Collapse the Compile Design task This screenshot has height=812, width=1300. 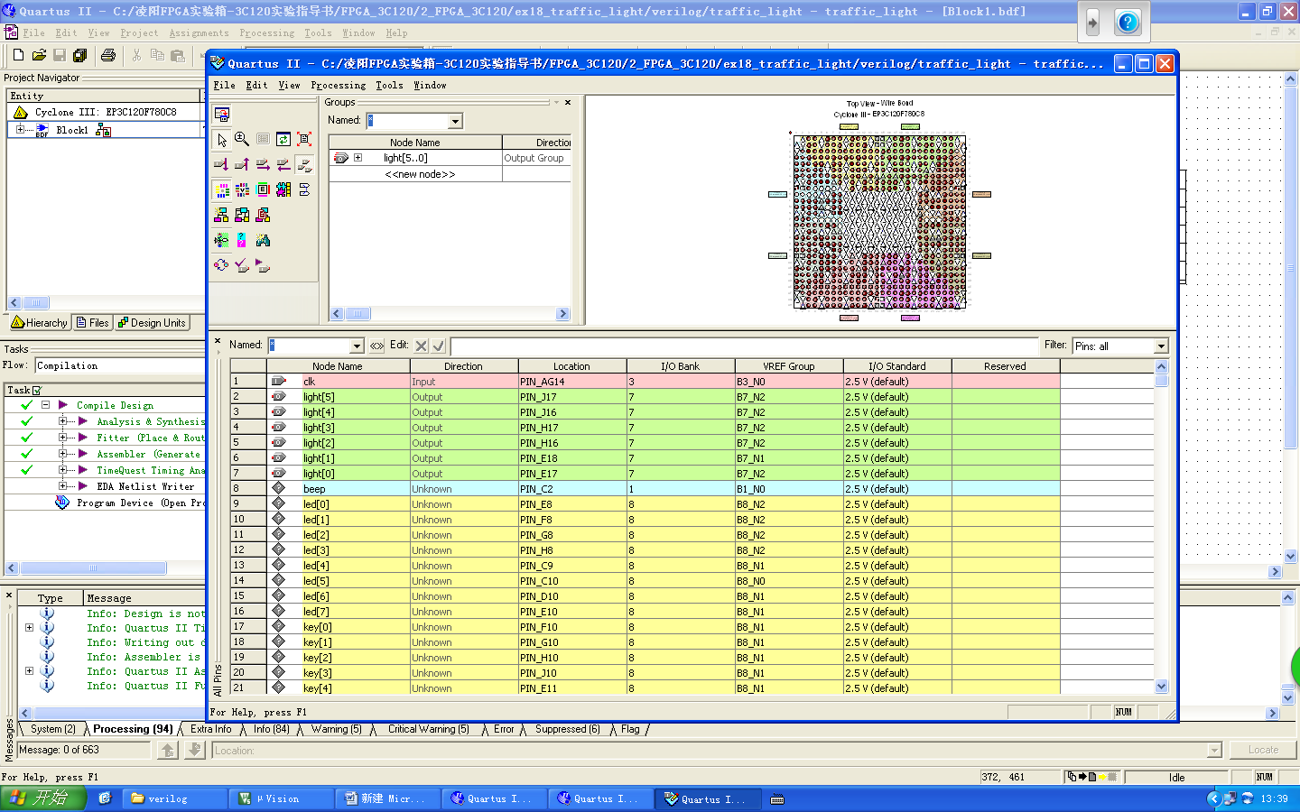click(x=45, y=405)
